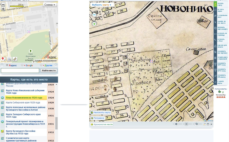
Task: Zoom in on the Yandex mini map
Action: (3, 9)
